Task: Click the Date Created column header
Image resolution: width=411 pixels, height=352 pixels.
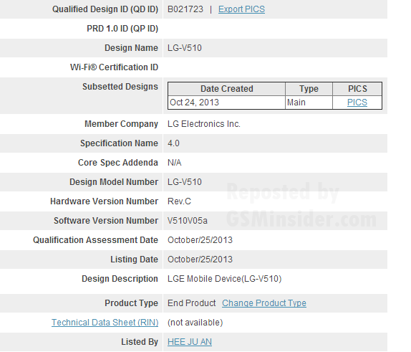Action: [x=227, y=89]
